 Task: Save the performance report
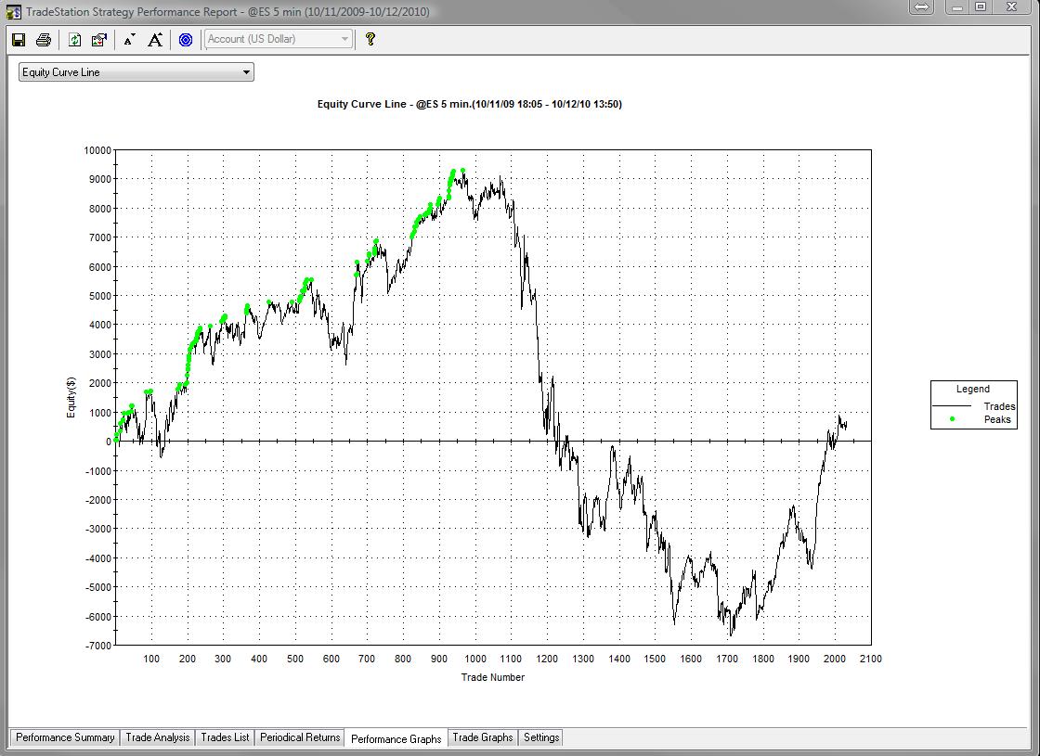(19, 40)
